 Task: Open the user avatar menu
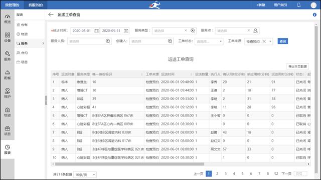pyautogui.click(x=313, y=5)
